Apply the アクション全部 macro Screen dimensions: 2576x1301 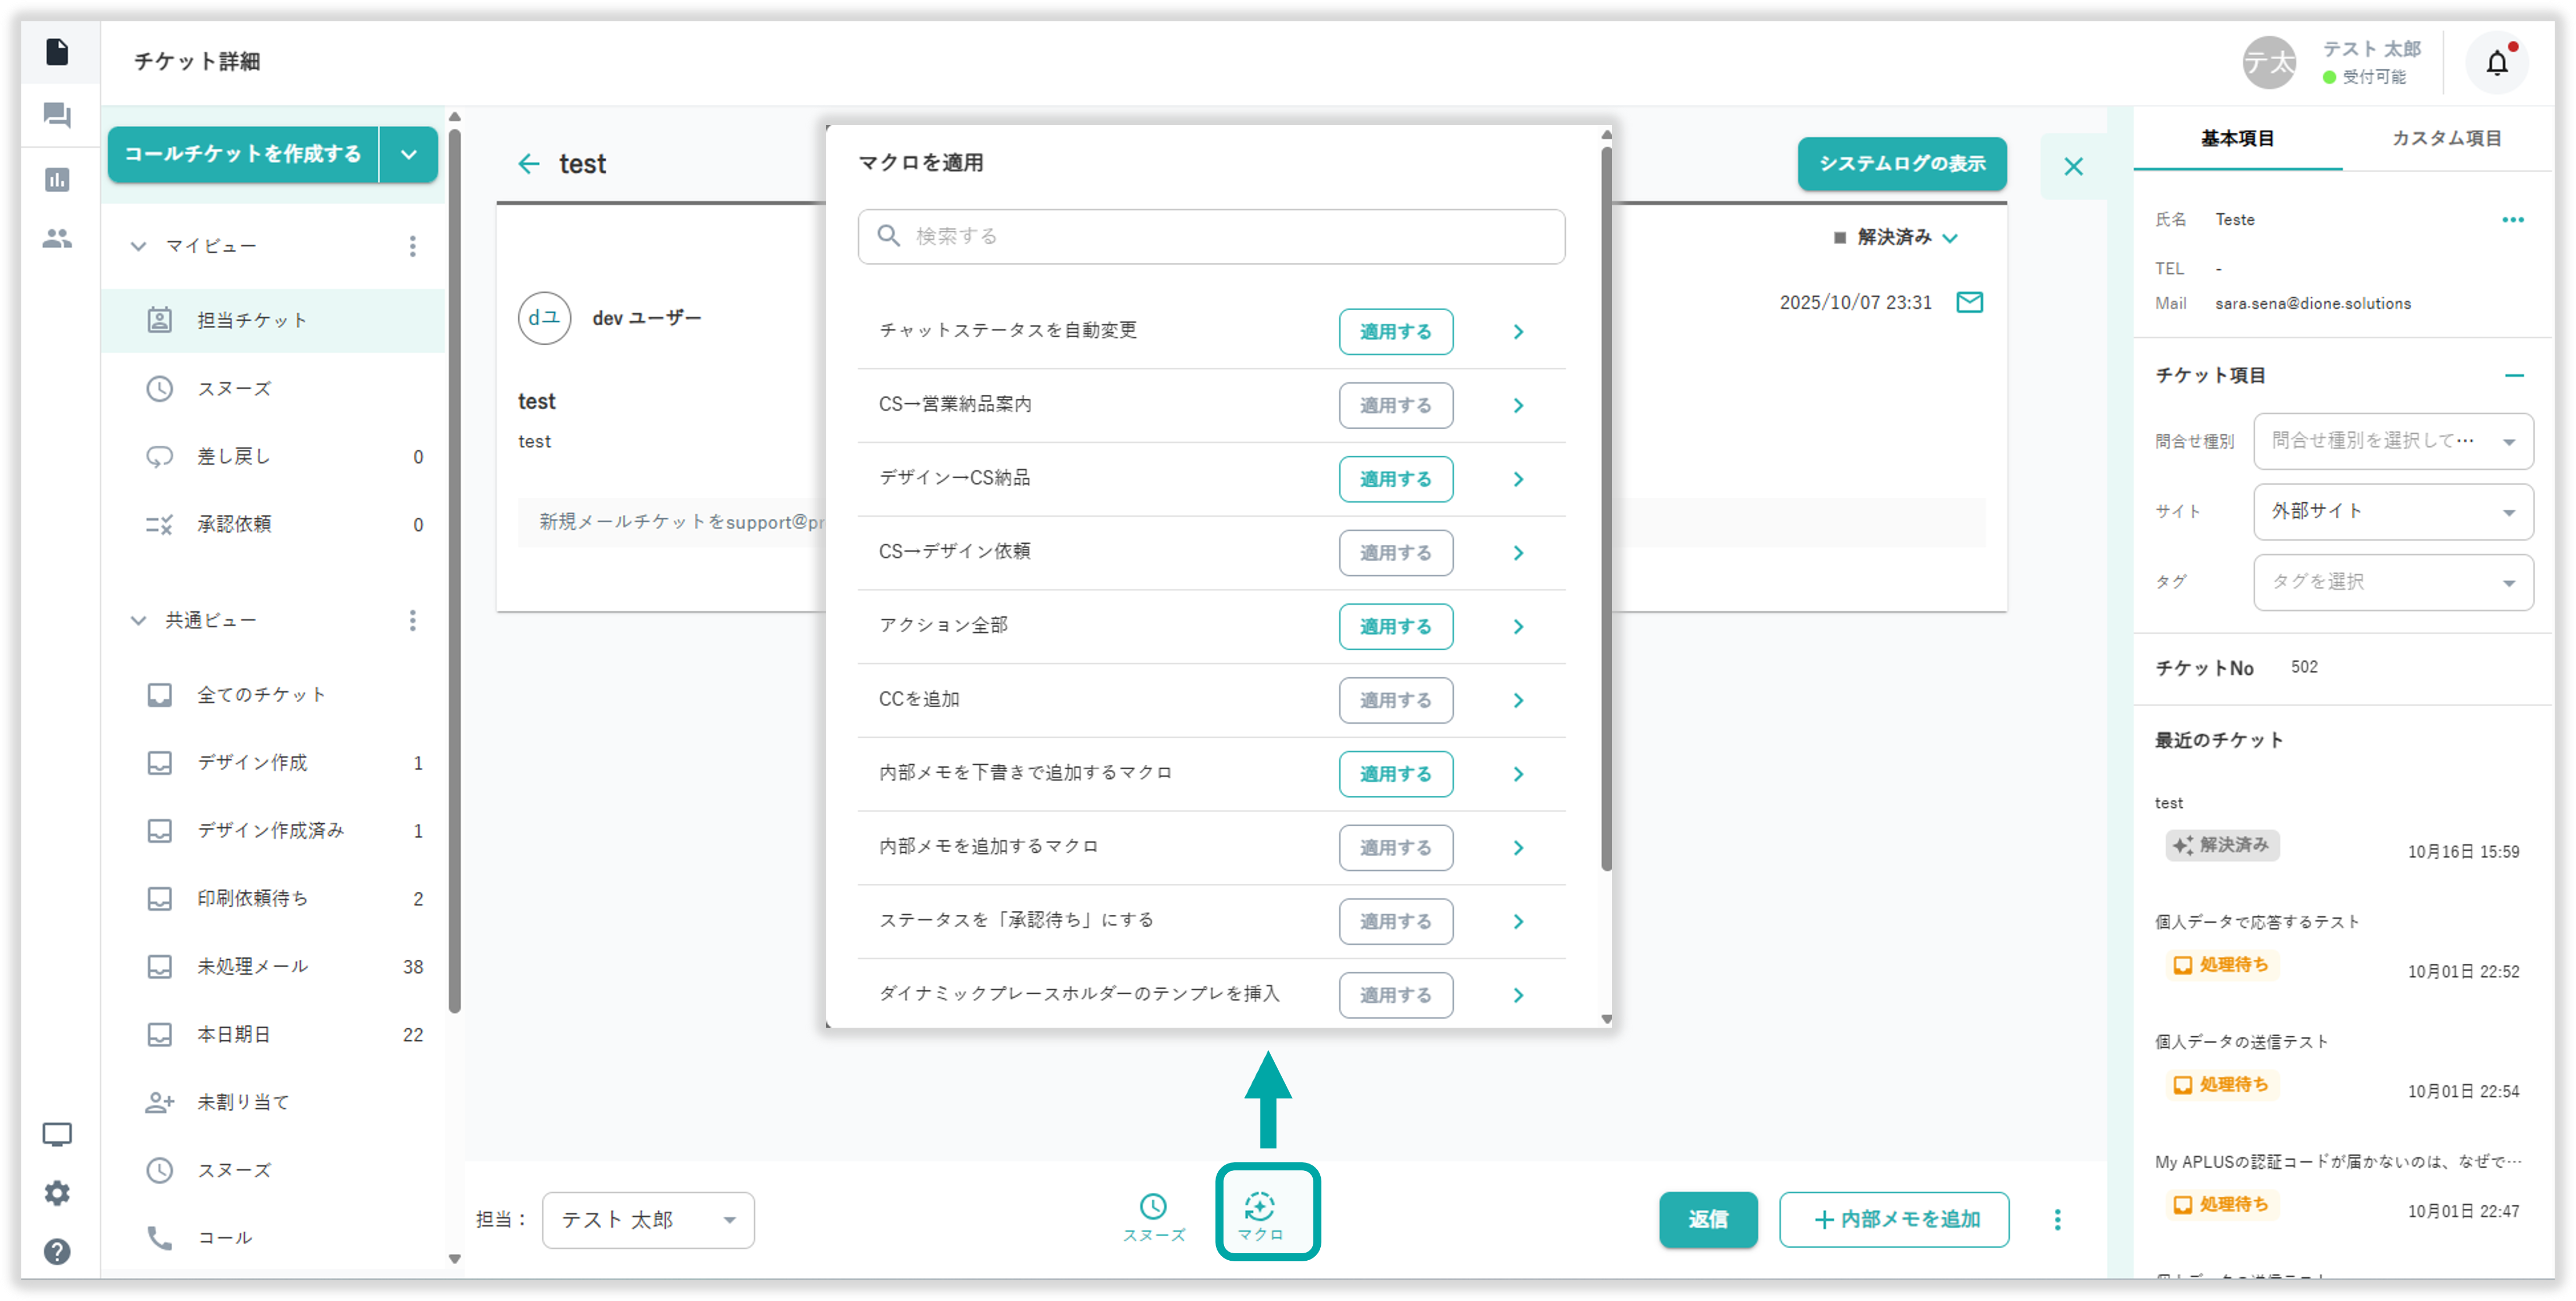[1395, 627]
